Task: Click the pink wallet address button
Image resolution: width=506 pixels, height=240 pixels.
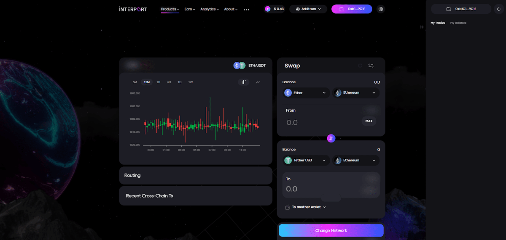Action: pos(352,9)
